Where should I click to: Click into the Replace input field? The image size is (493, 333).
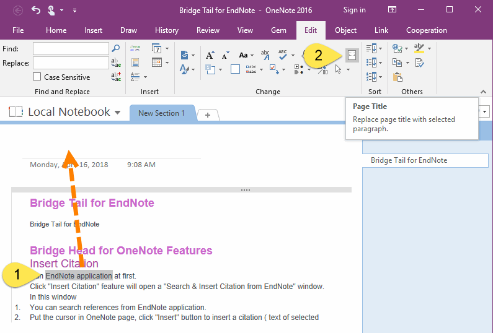[71, 63]
